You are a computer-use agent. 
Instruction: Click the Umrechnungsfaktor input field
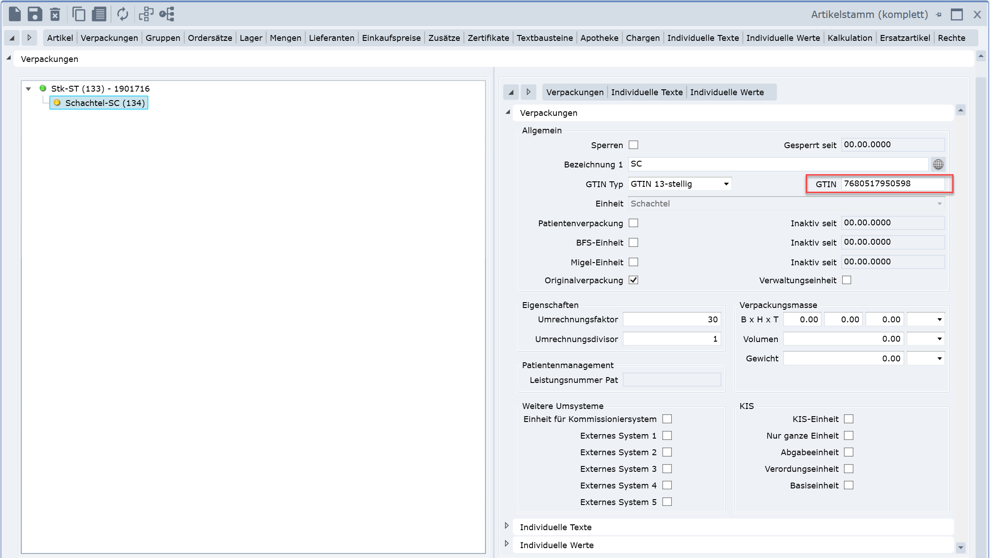[x=672, y=320]
